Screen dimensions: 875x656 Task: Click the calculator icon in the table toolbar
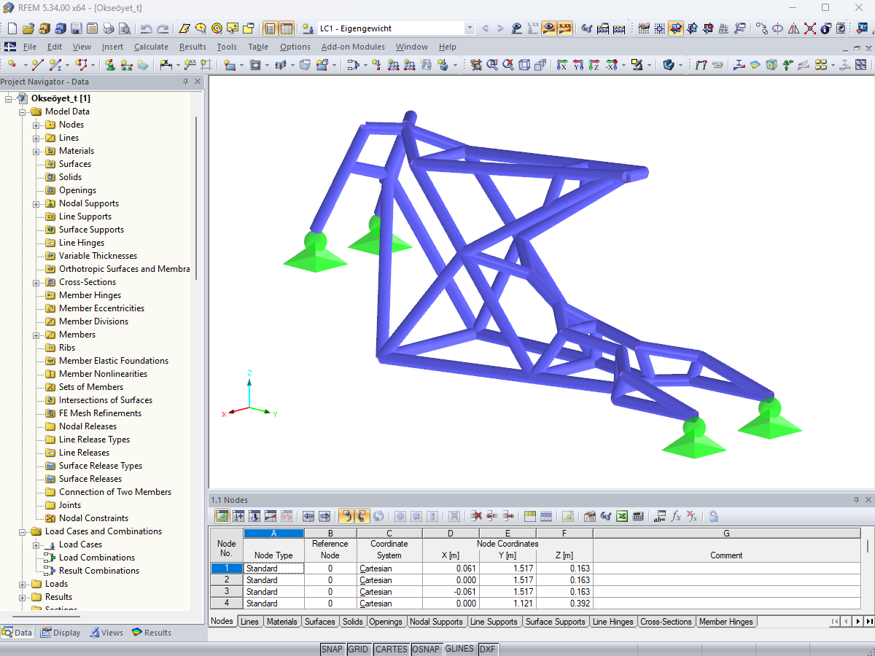pyautogui.click(x=638, y=516)
